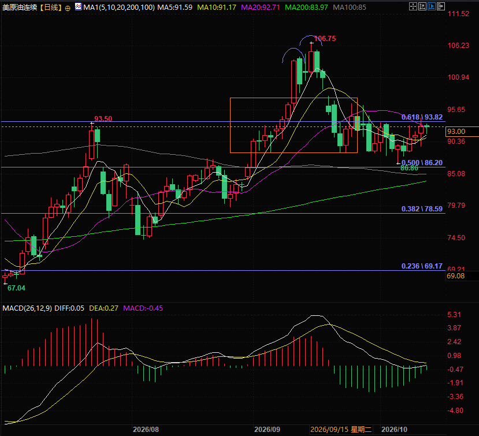Screen dimensions: 479x436
Task: Select the magenta MACD:-0.45 readout
Action: 143,308
